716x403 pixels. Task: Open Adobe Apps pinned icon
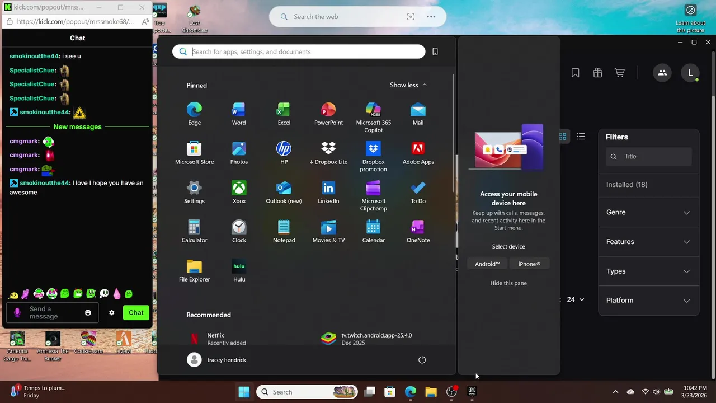418,153
